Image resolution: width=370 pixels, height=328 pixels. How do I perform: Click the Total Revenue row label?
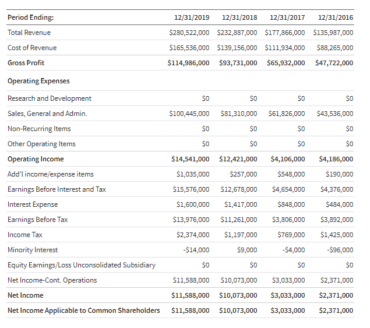pos(29,33)
